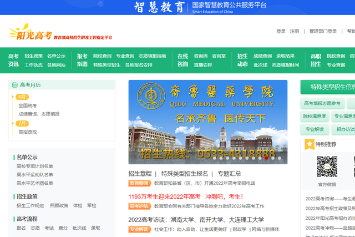Open 体检 link under 招生政策
Image resolution: width=355 pixels, height=237 pixels.
click(78, 205)
